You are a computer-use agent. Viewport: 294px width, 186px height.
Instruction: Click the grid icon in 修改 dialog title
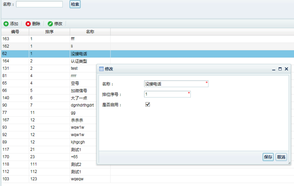[101, 69]
